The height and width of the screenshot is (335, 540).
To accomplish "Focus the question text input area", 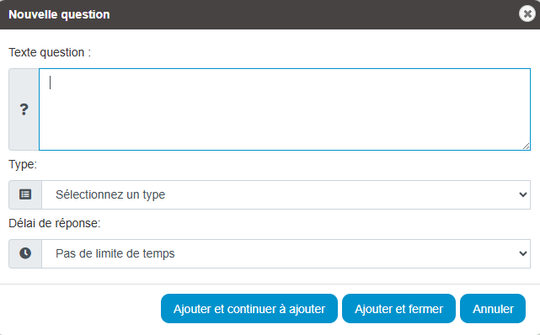I will pos(285,109).
